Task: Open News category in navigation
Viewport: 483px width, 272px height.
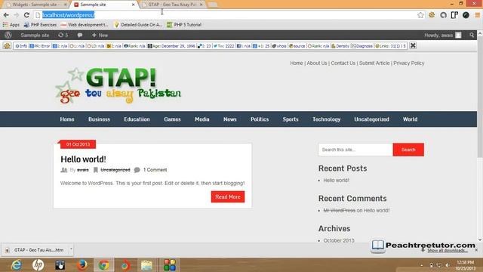Action: [229, 119]
